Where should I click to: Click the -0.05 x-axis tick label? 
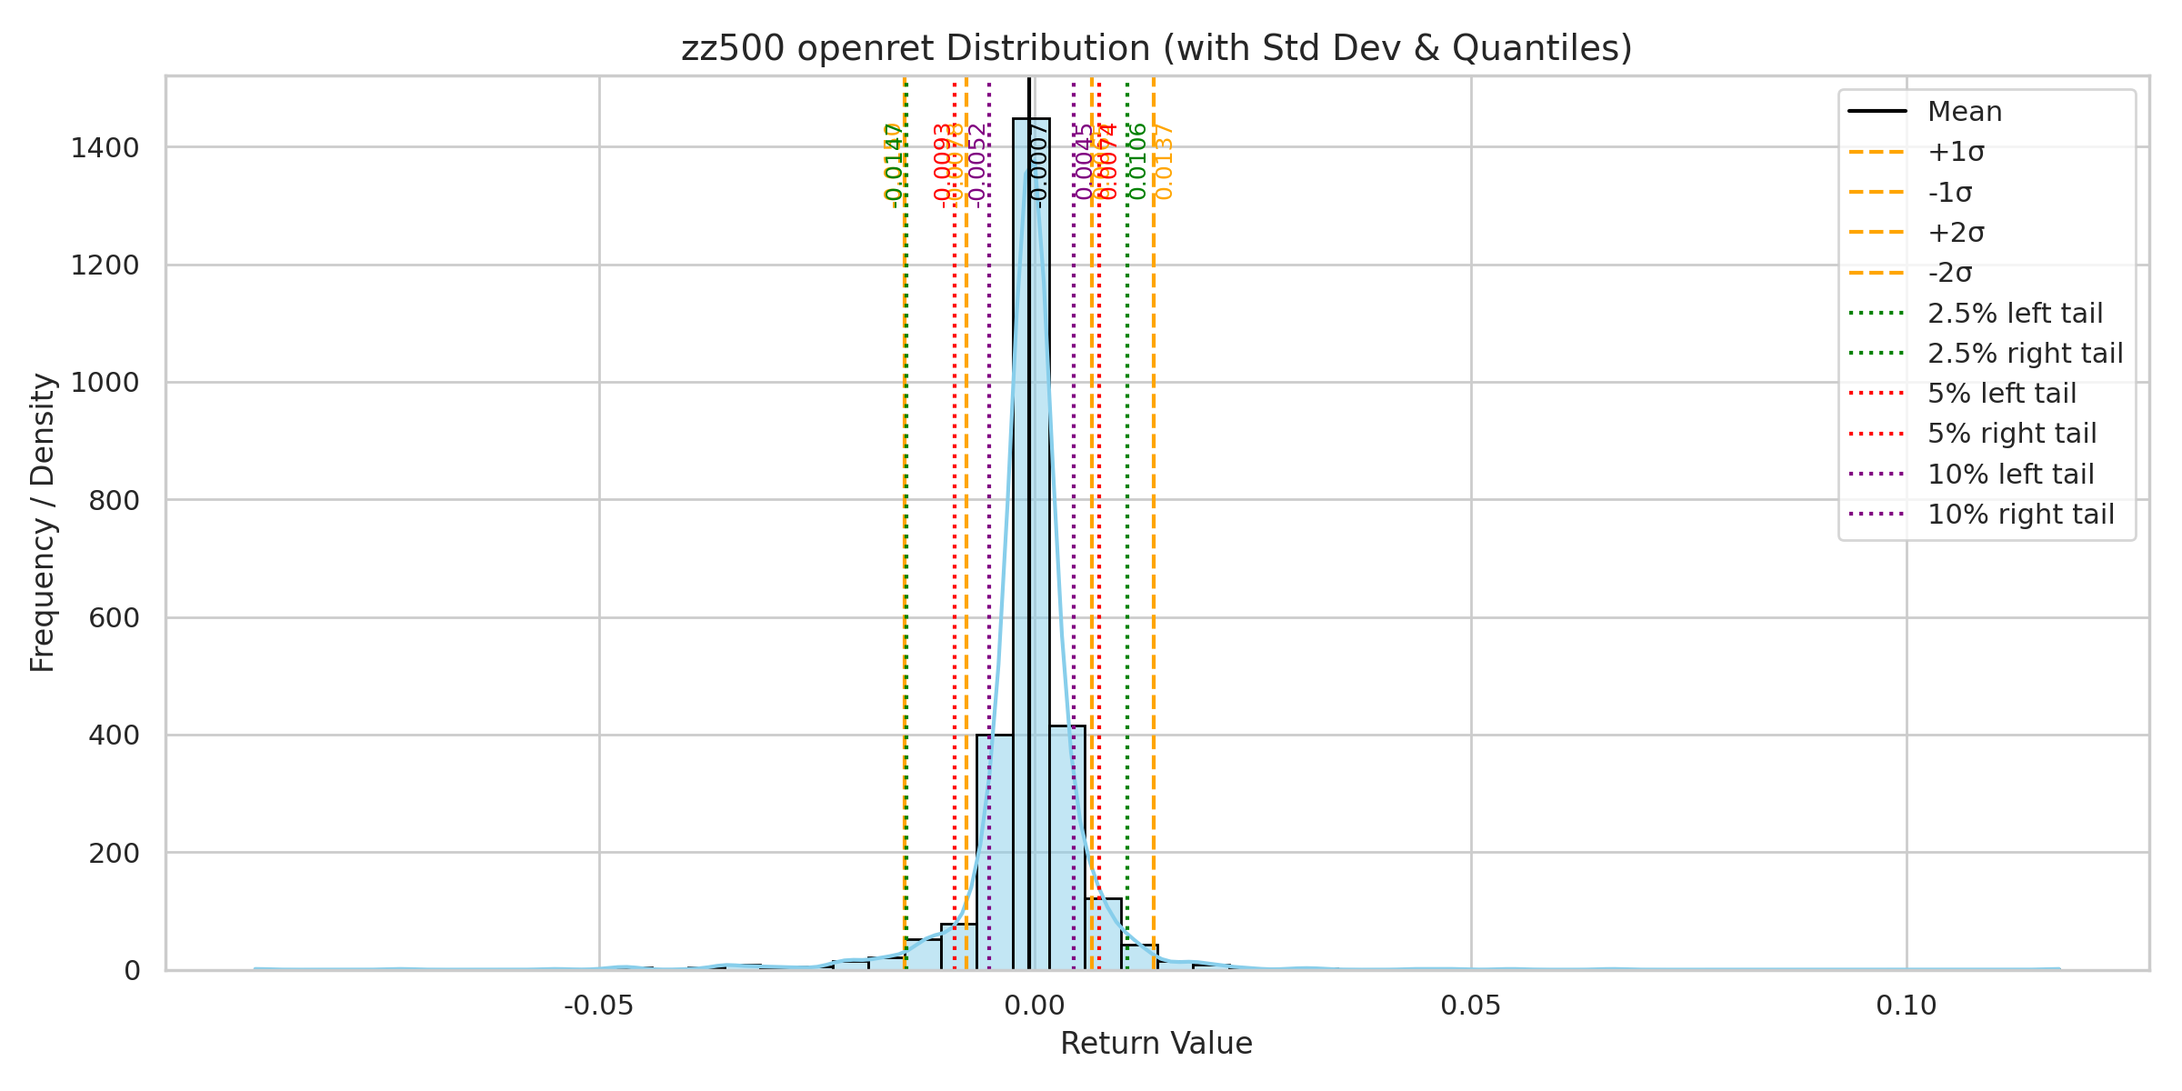click(x=598, y=1006)
